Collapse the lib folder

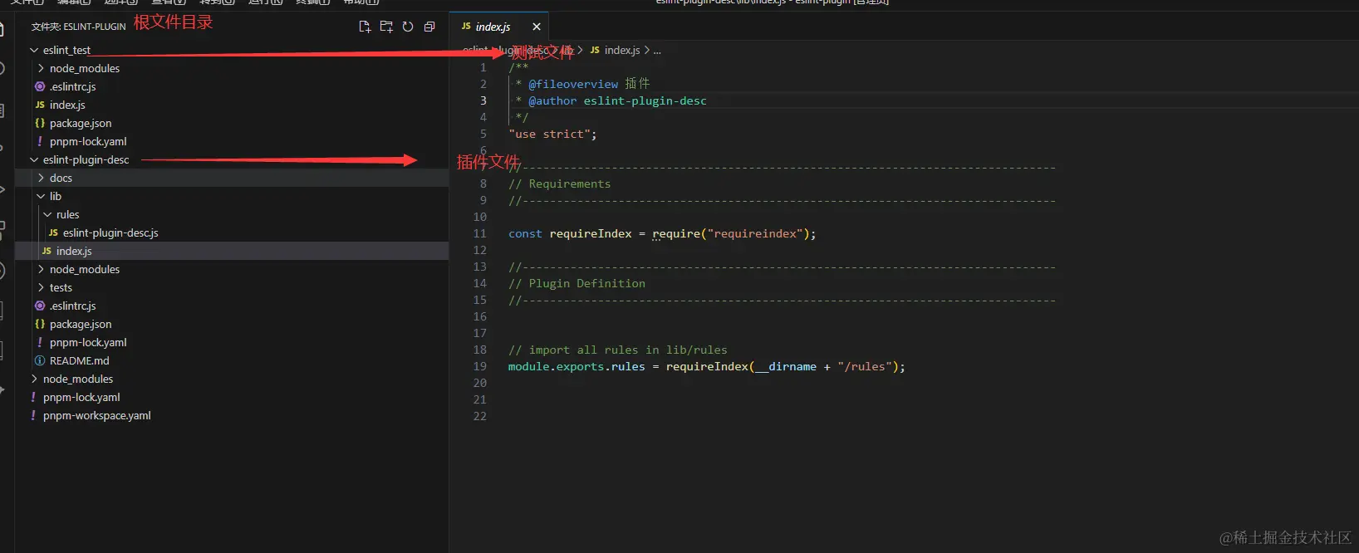[41, 197]
